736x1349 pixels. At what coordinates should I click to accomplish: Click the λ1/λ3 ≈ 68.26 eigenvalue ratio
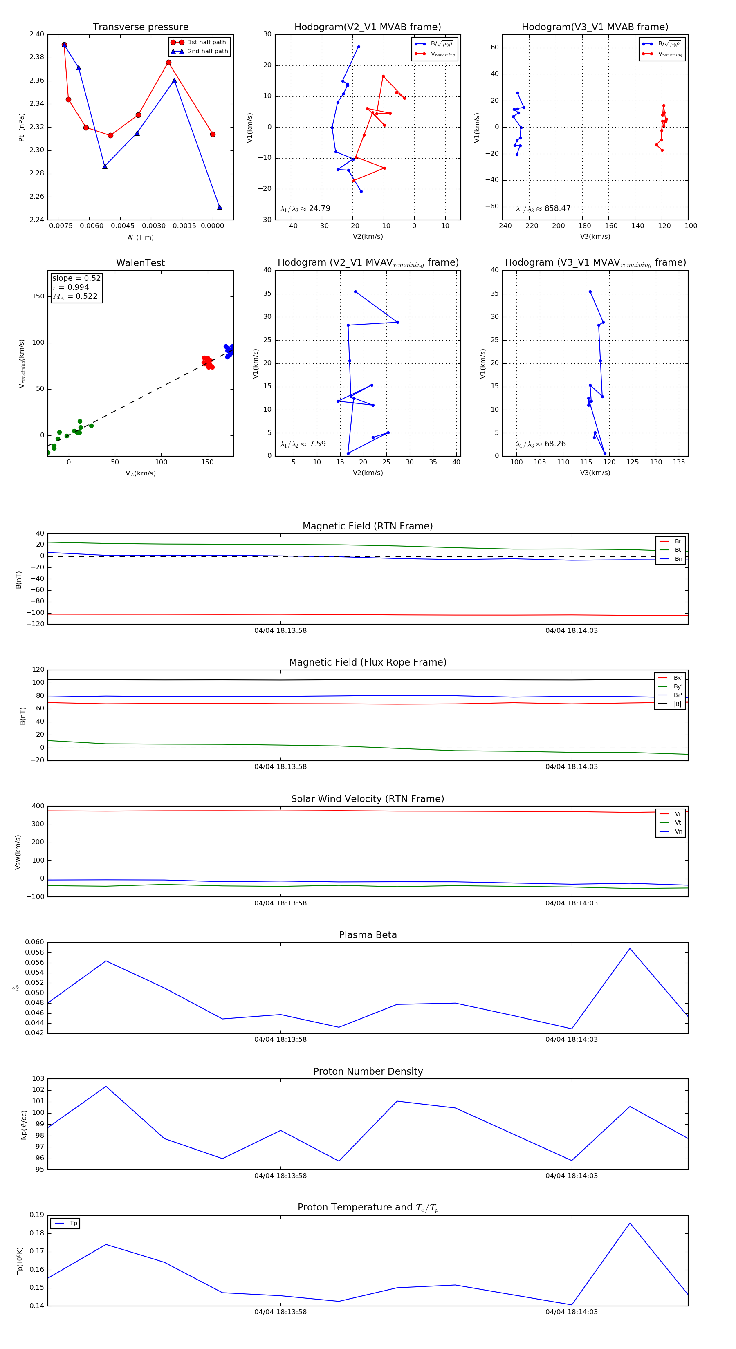coord(541,444)
